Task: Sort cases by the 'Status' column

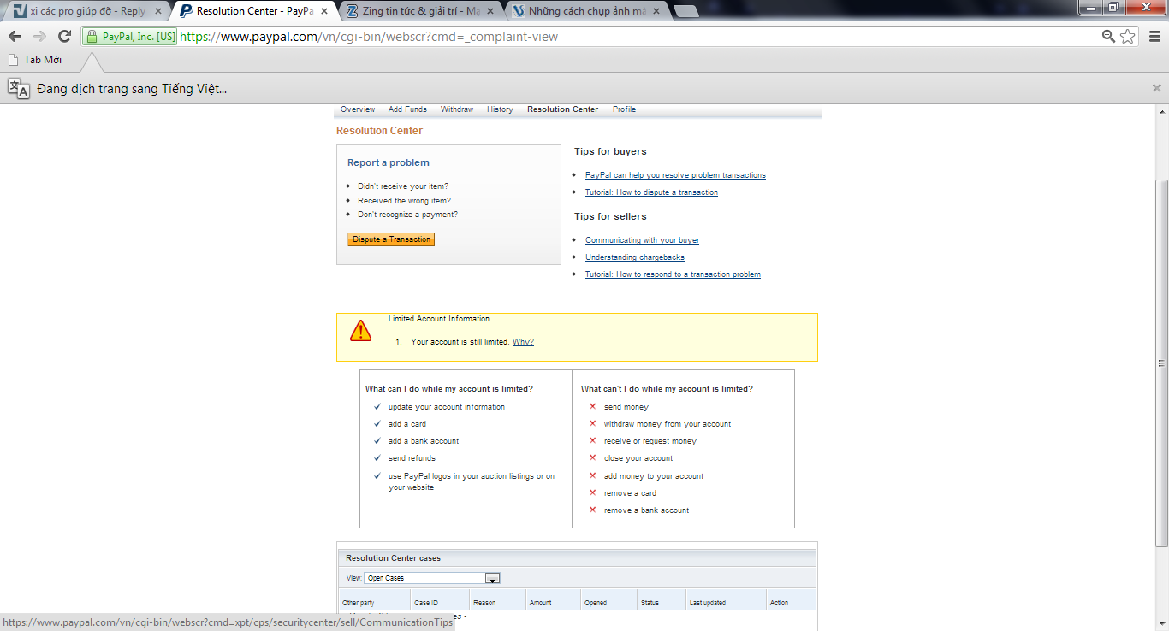Action: click(x=650, y=603)
